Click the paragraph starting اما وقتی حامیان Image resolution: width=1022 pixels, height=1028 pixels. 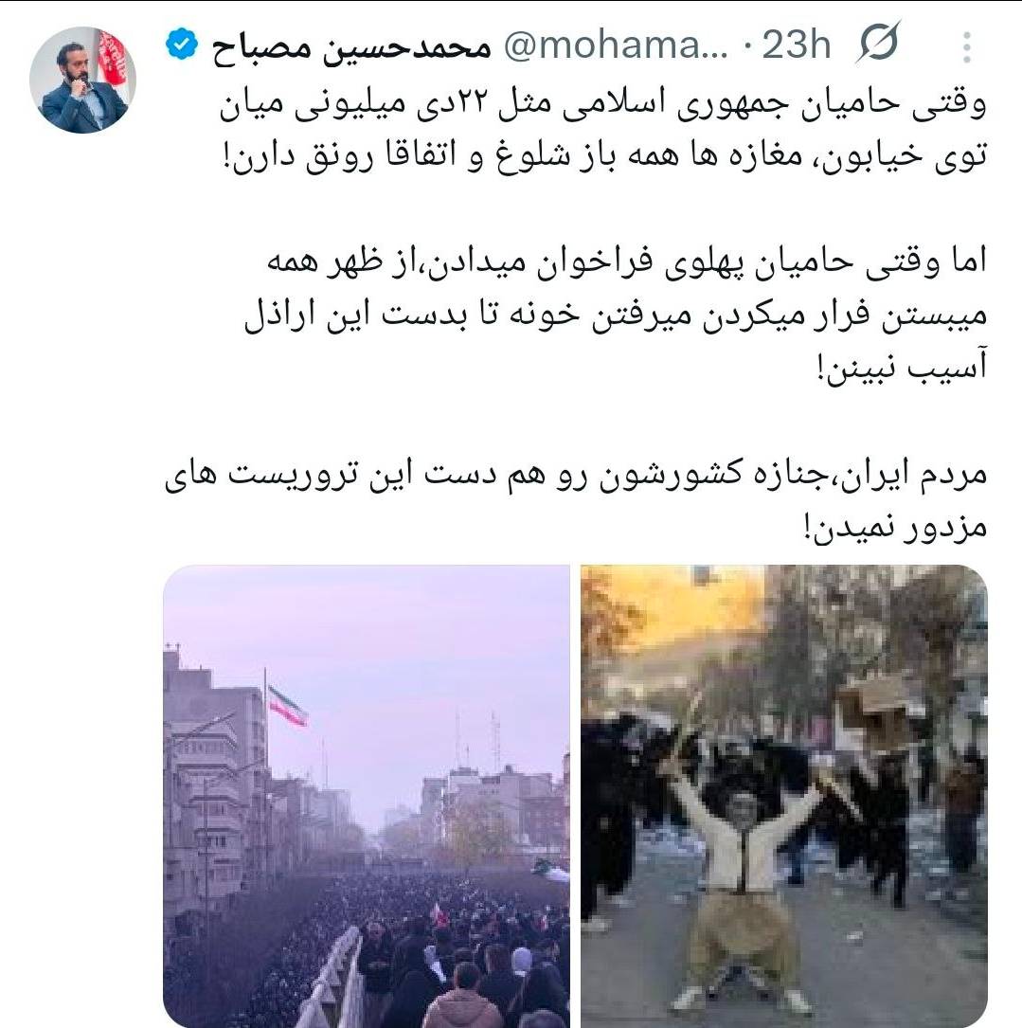[x=616, y=316]
